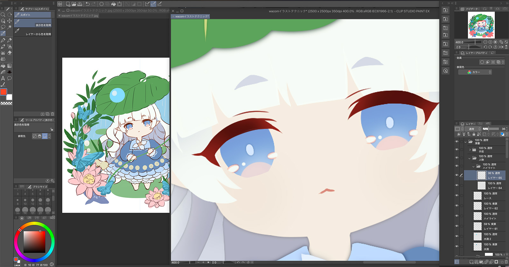Delete layer using the layer panel trash icon

[x=506, y=262]
